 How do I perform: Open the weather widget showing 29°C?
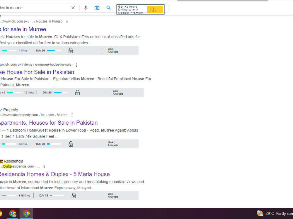point(275,213)
